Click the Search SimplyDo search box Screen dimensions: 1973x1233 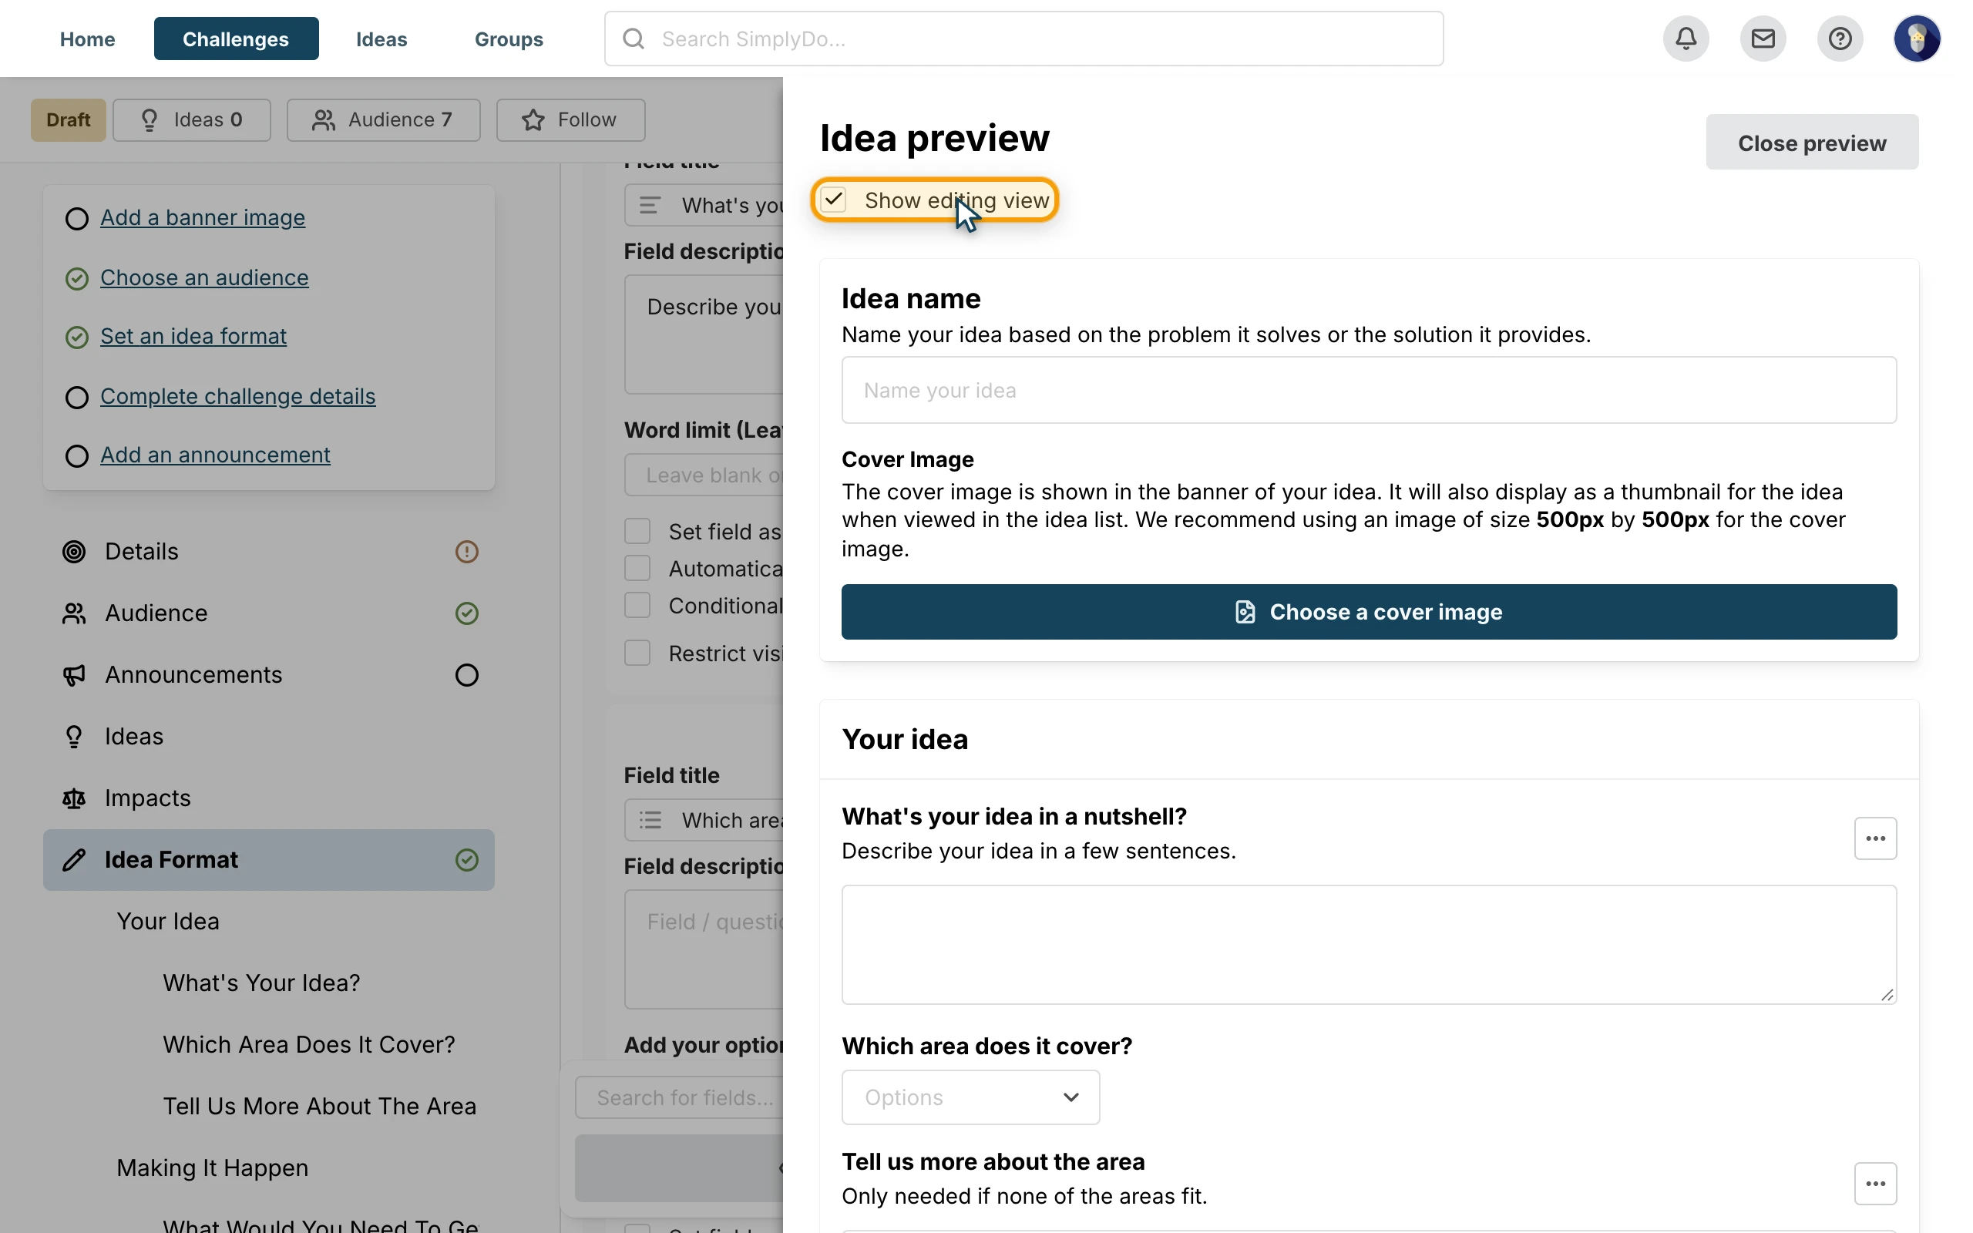point(1024,39)
